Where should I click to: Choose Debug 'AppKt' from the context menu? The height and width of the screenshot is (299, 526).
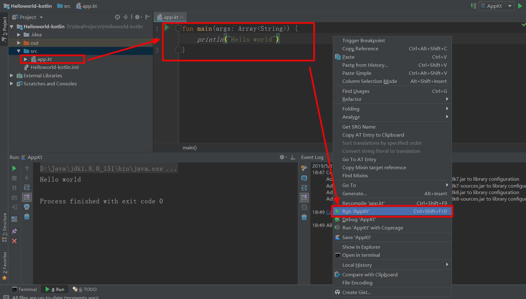tap(392, 220)
